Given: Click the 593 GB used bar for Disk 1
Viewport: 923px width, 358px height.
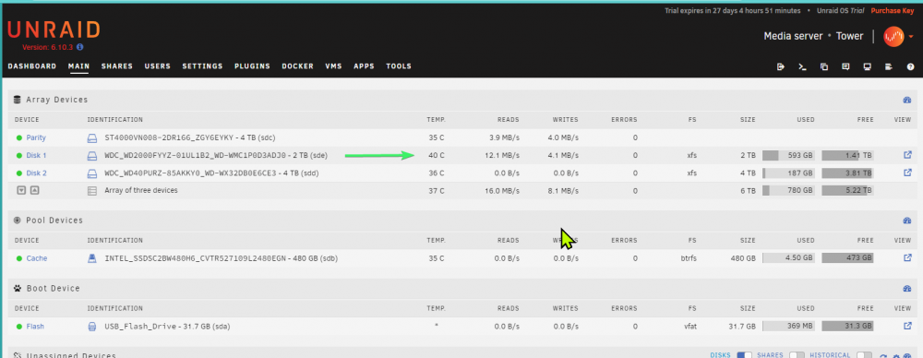Looking at the screenshot, I should pyautogui.click(x=789, y=155).
